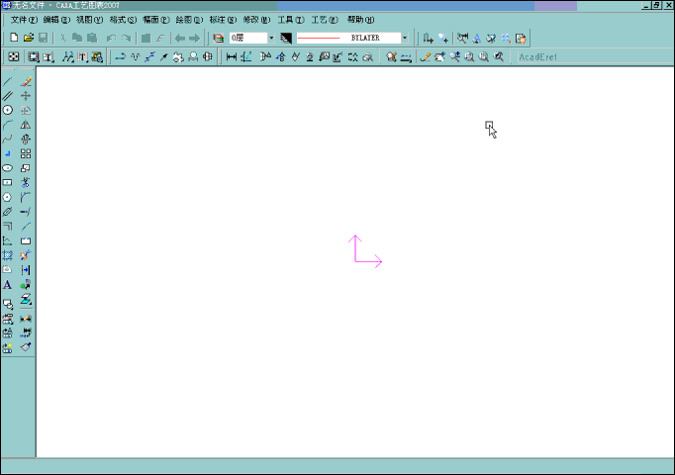This screenshot has width=675, height=475.
Task: Click the black color selection swatch icon
Action: click(286, 39)
